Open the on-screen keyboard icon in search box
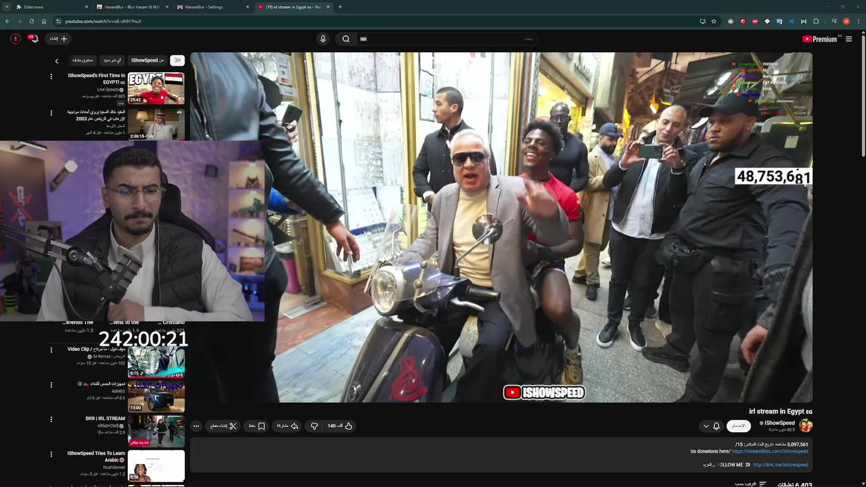866x487 pixels. click(363, 39)
